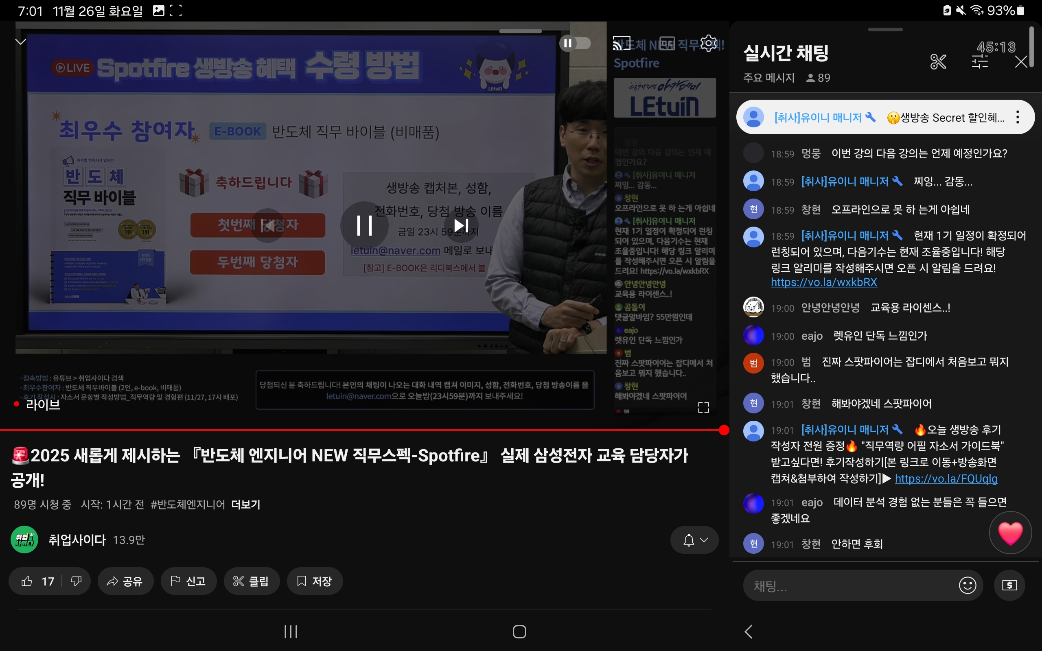Open the vo.la/FQUqlg review link
The width and height of the screenshot is (1042, 651).
click(946, 478)
